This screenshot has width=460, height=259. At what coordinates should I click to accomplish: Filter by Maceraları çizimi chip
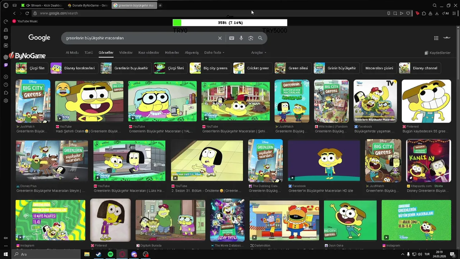[379, 68]
